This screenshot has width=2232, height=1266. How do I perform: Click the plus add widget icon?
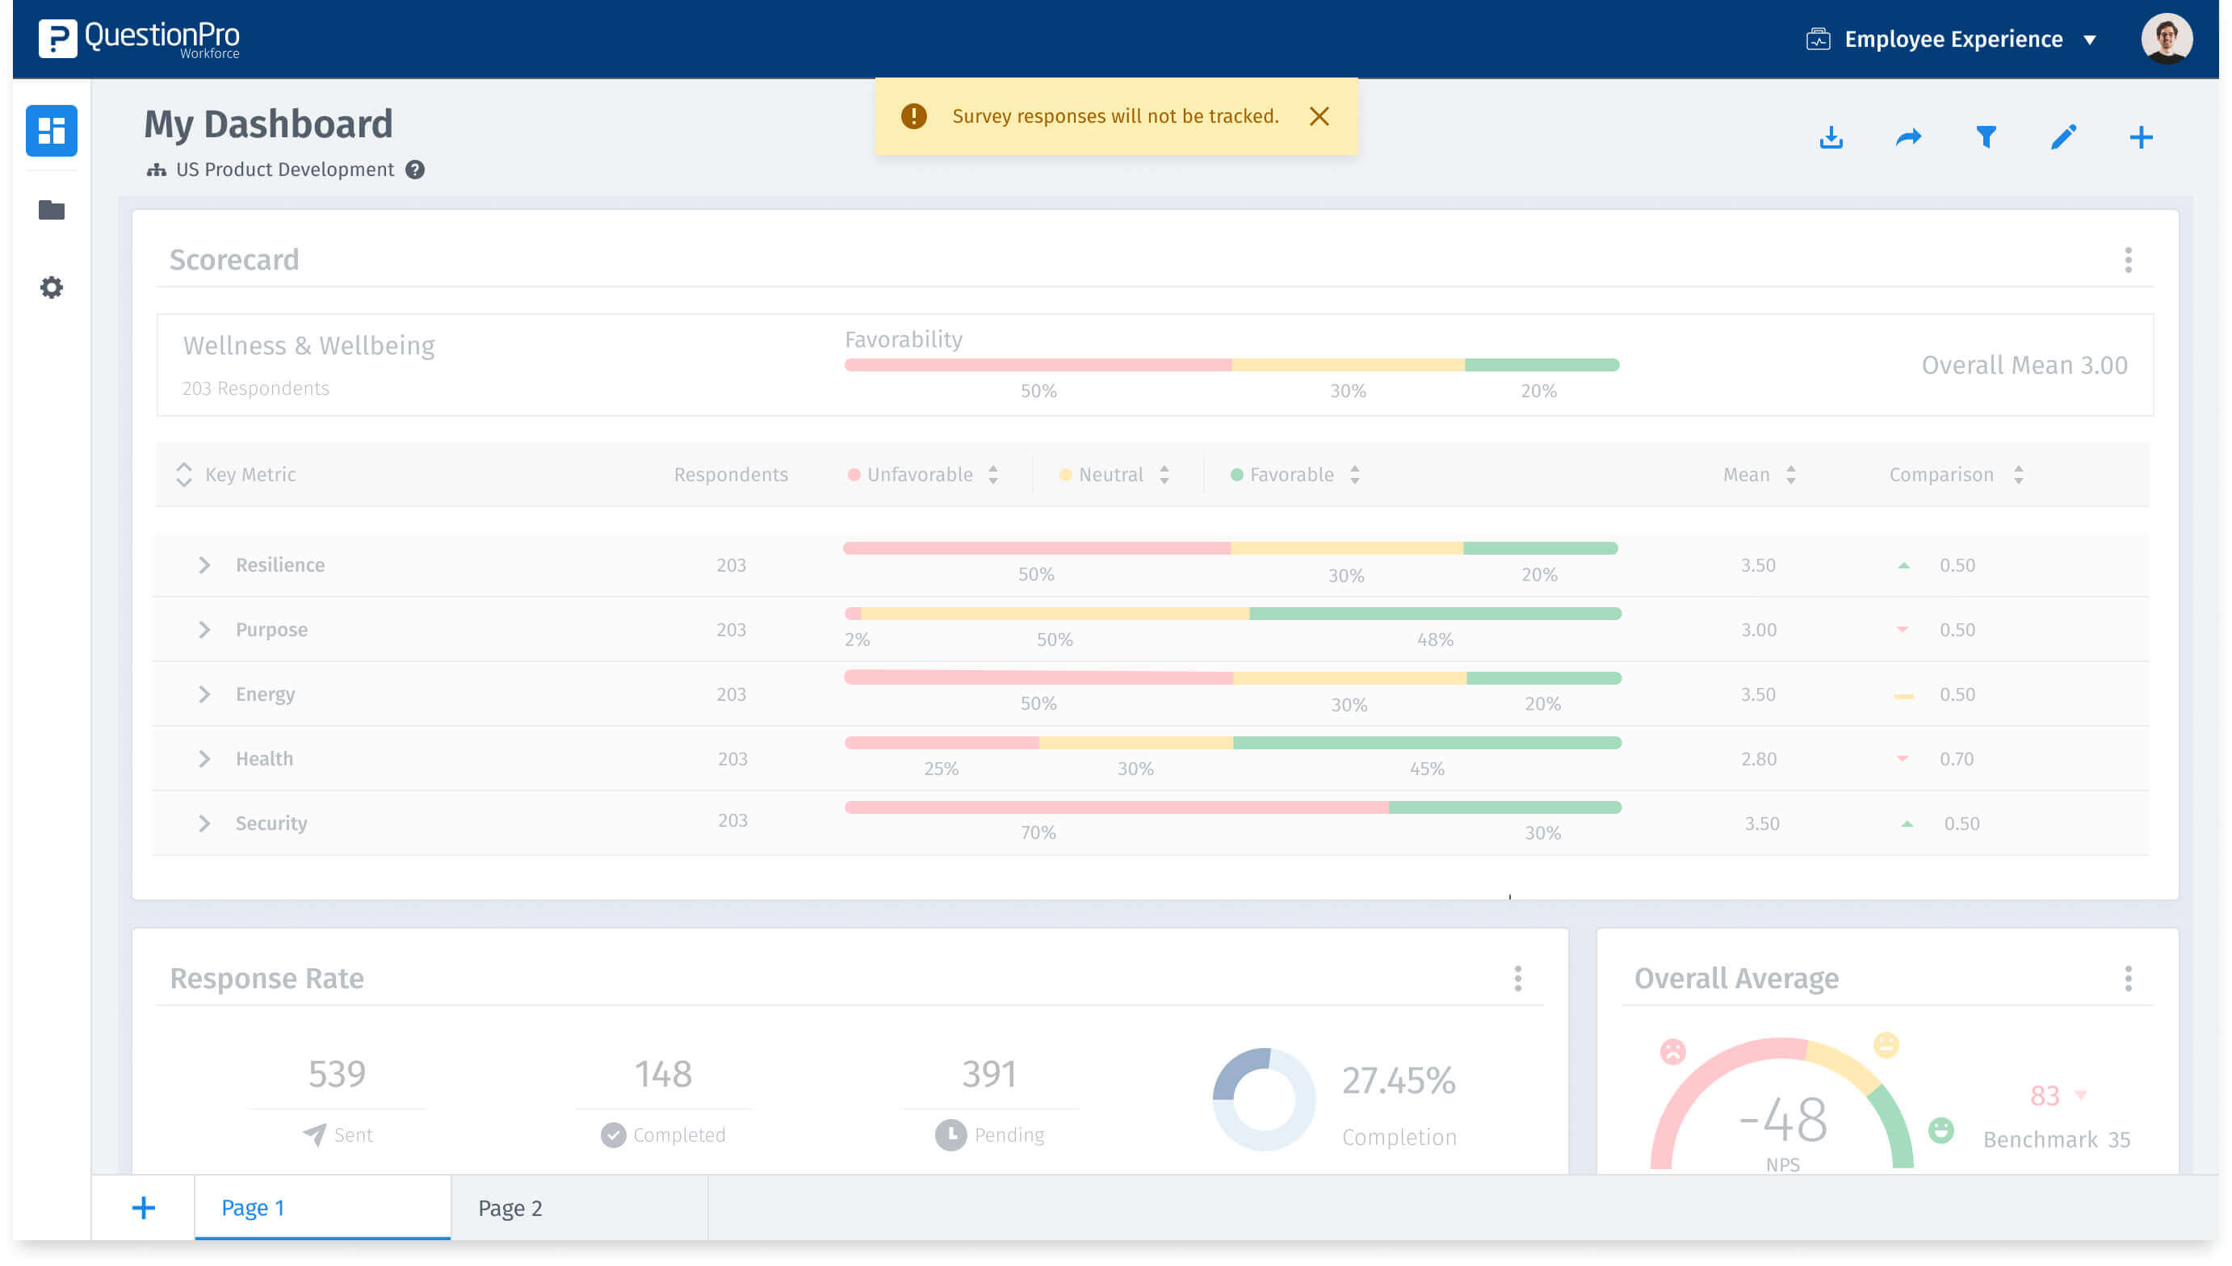(2140, 137)
